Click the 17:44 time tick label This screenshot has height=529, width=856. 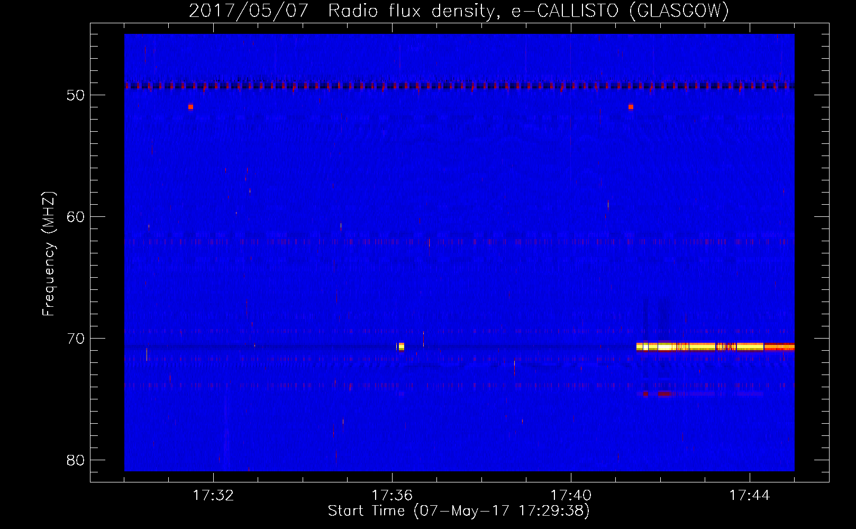click(x=750, y=496)
